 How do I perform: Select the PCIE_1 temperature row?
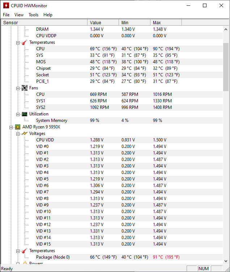(x=129, y=81)
